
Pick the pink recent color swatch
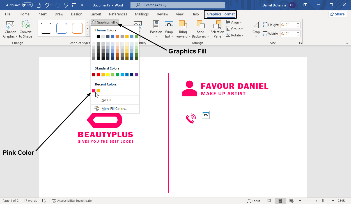[94, 91]
